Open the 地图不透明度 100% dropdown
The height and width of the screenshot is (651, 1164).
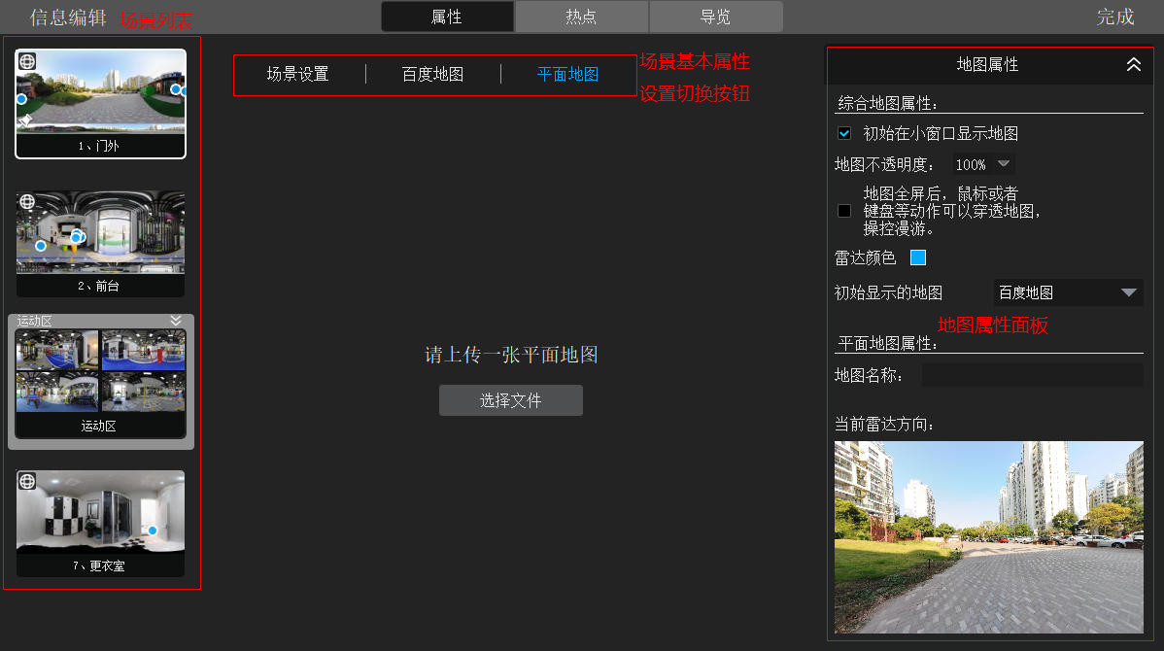(x=1004, y=164)
